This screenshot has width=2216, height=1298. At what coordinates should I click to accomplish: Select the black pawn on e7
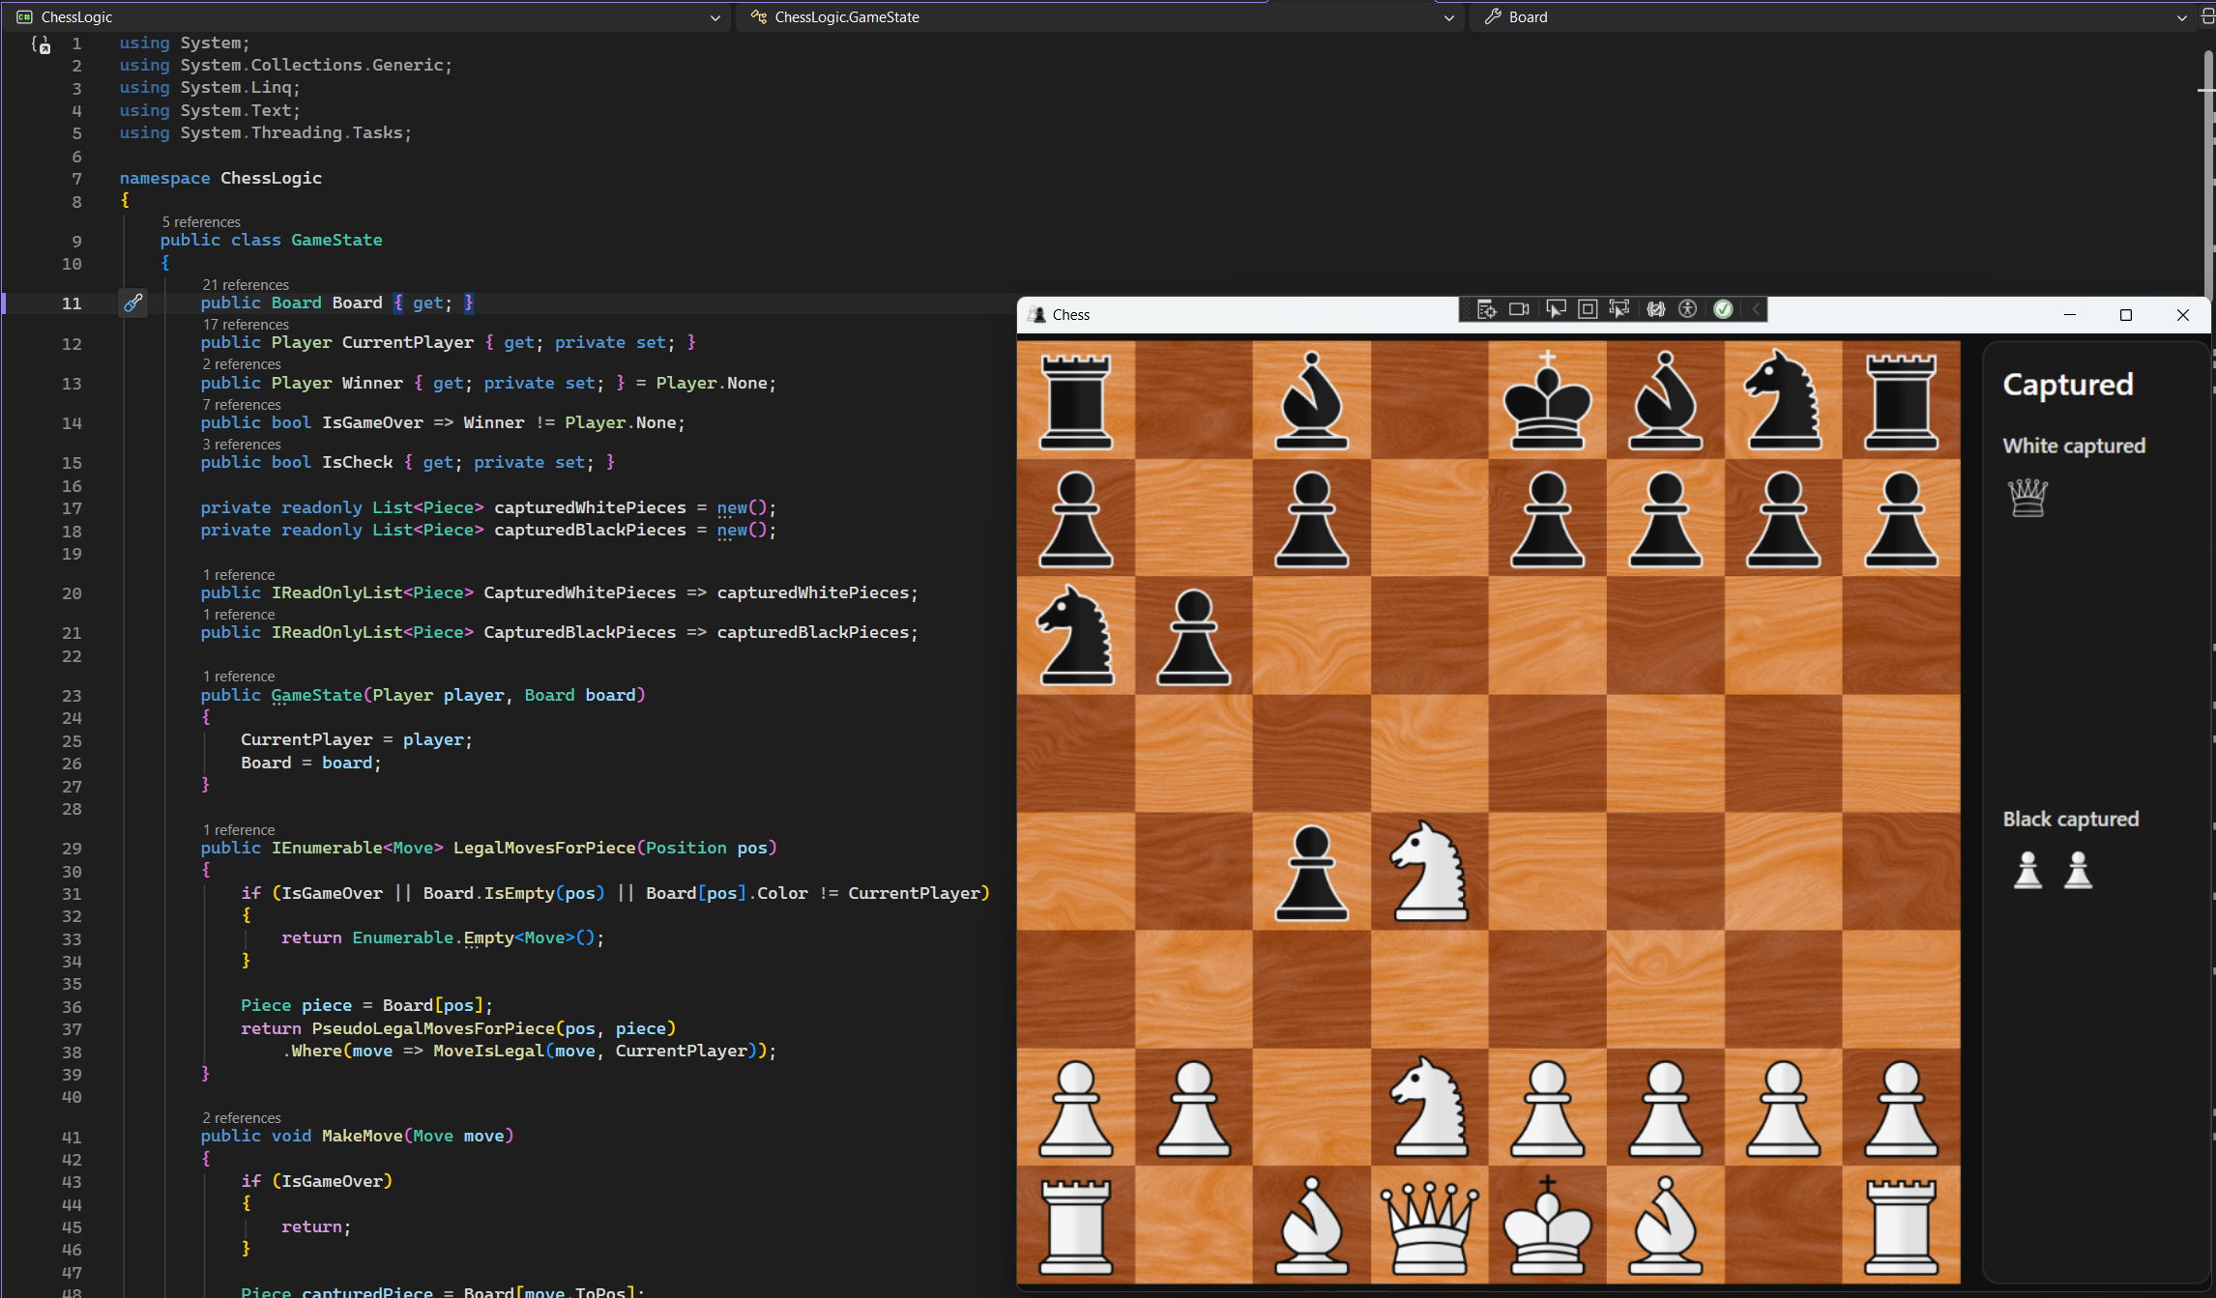(x=1547, y=518)
